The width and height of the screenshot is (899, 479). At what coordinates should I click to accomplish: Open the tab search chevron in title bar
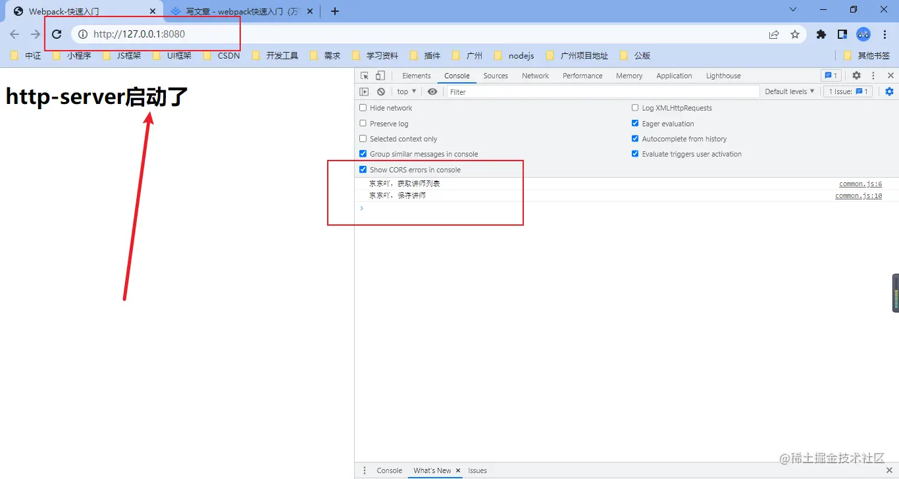pos(793,9)
